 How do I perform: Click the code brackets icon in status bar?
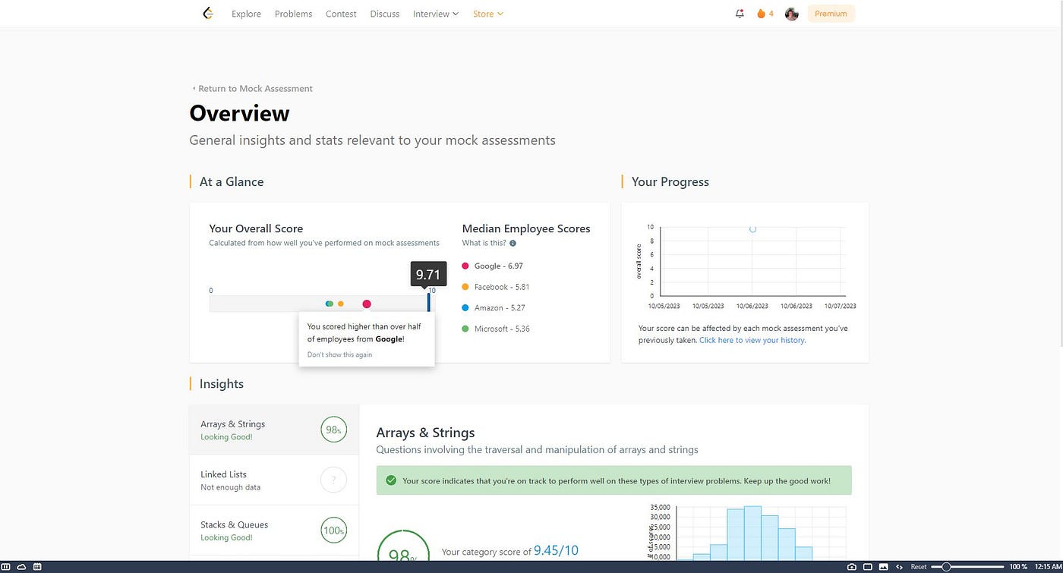(900, 567)
